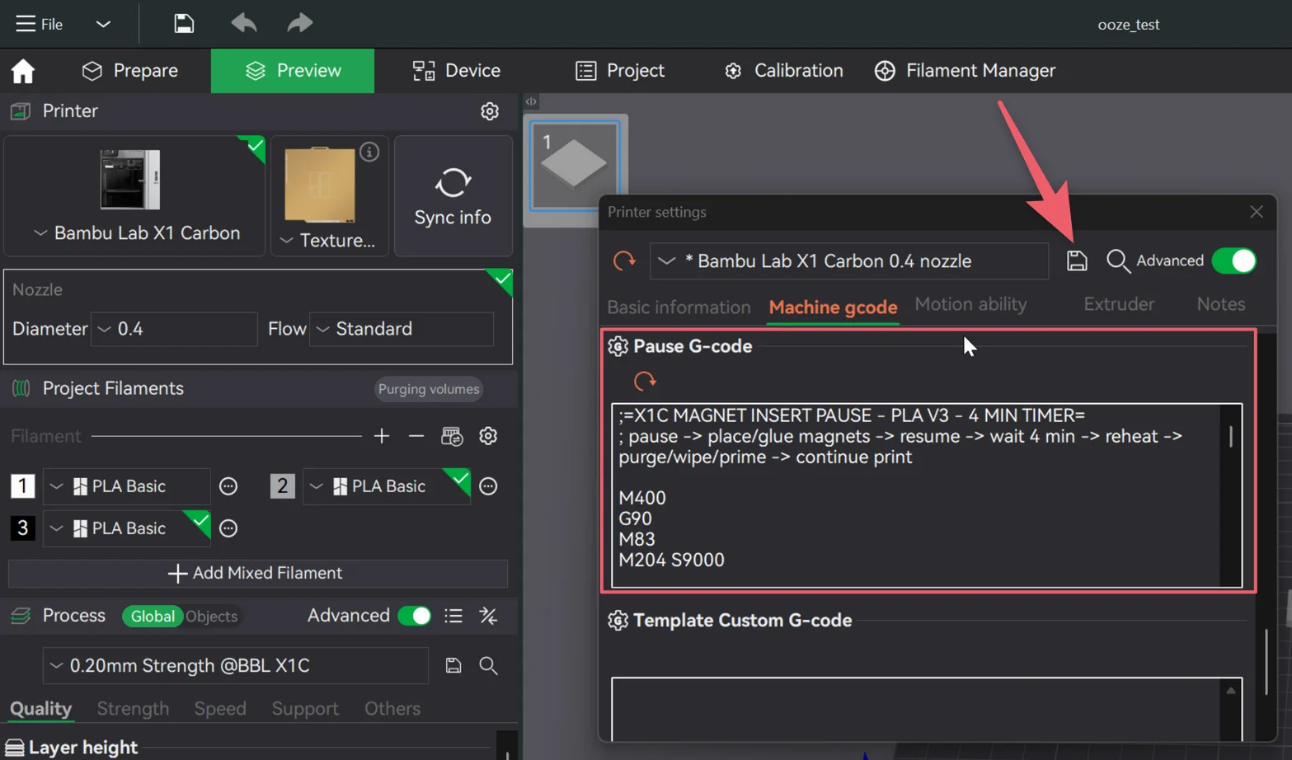Open filament settings gear icon
This screenshot has height=760, width=1292.
point(488,436)
